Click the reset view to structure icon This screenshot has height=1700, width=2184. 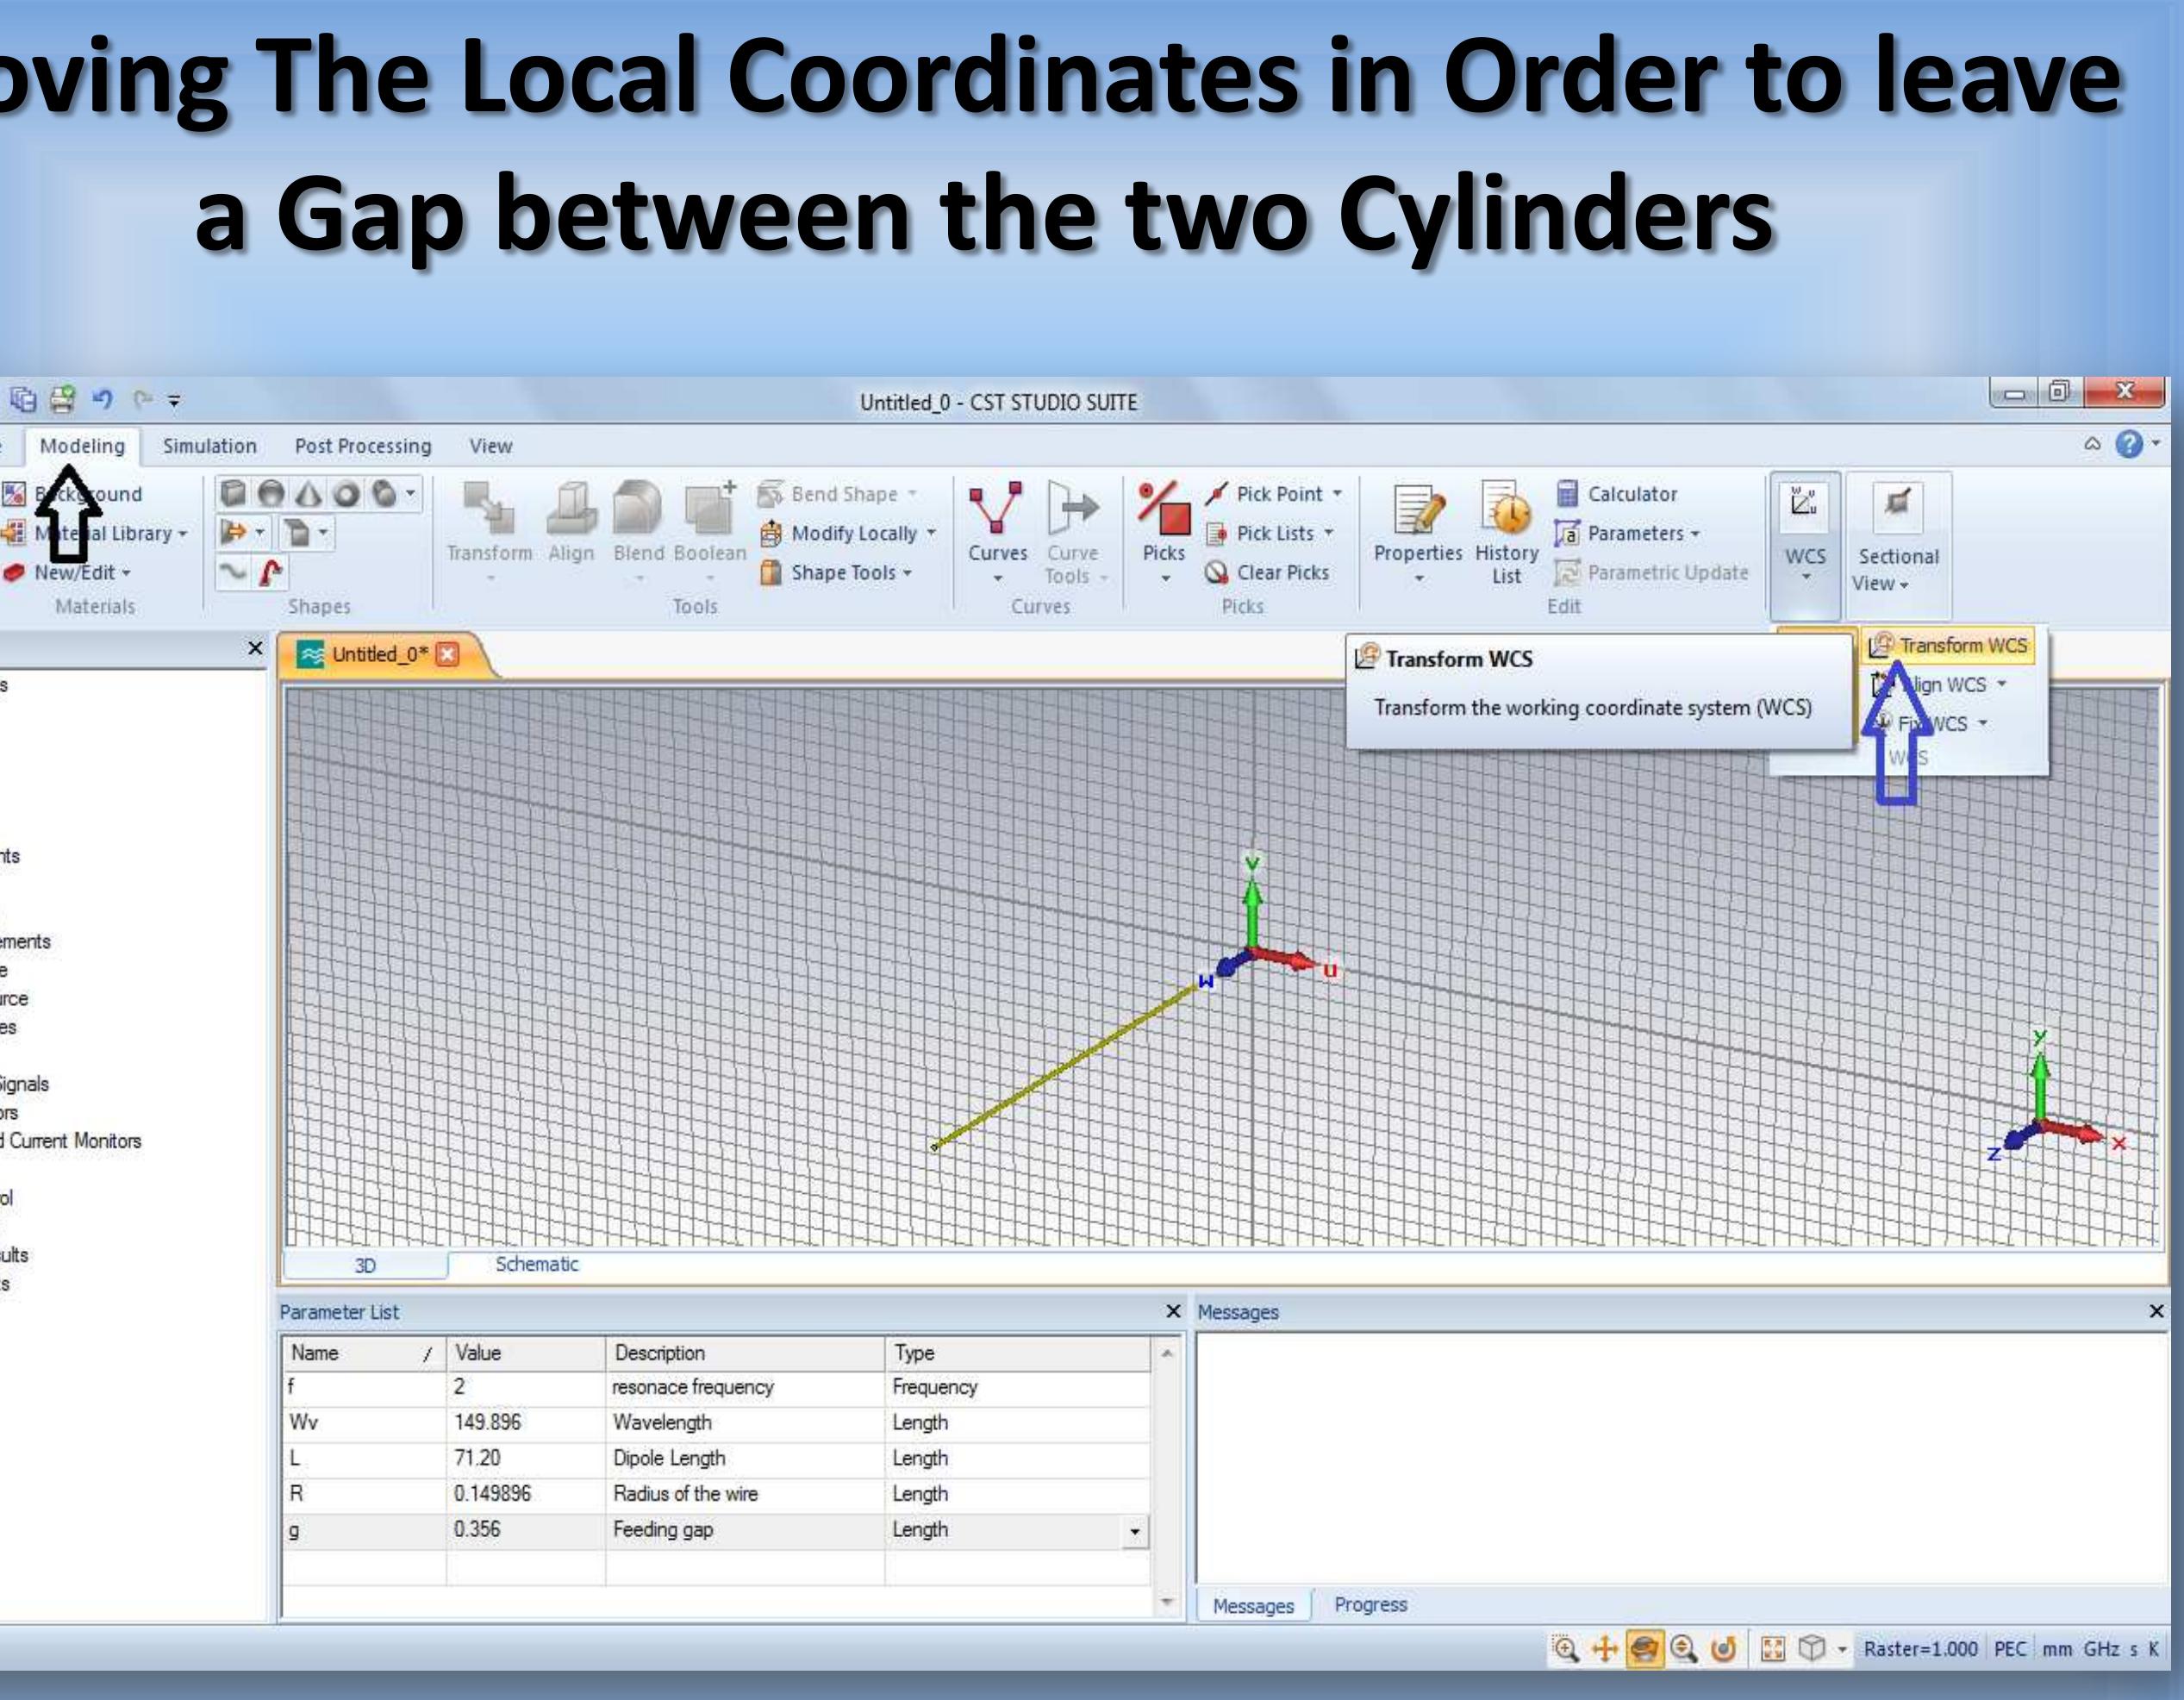[1772, 1649]
